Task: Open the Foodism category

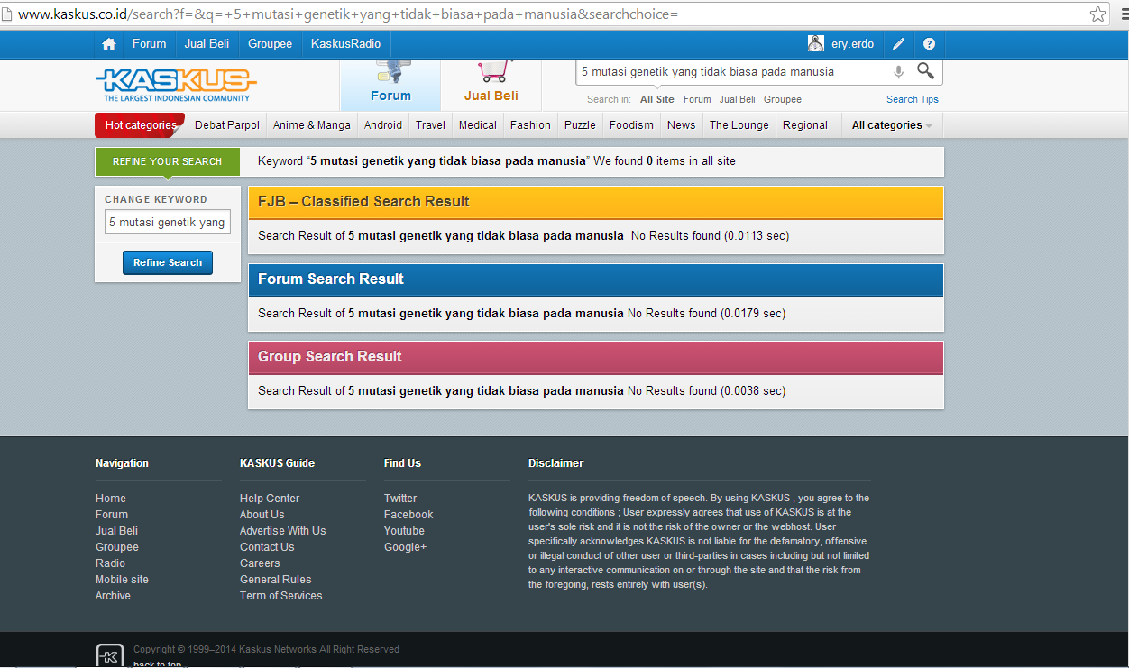Action: pos(631,125)
